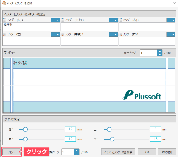Click the header right position grid icon
Screen dimensions: 178x157
[x=120, y=20]
